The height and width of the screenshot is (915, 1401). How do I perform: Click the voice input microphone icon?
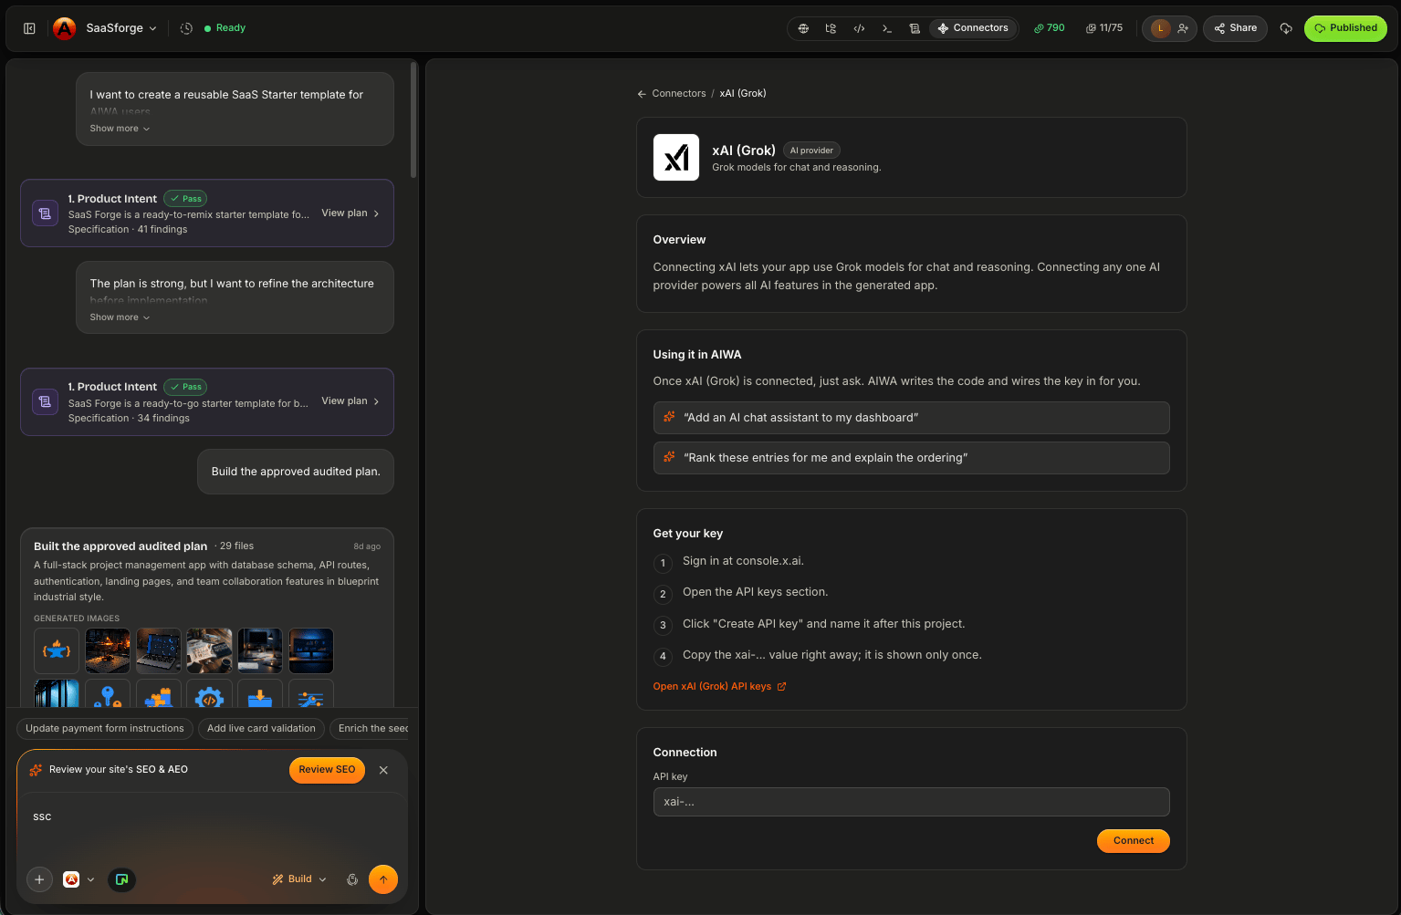pyautogui.click(x=352, y=879)
